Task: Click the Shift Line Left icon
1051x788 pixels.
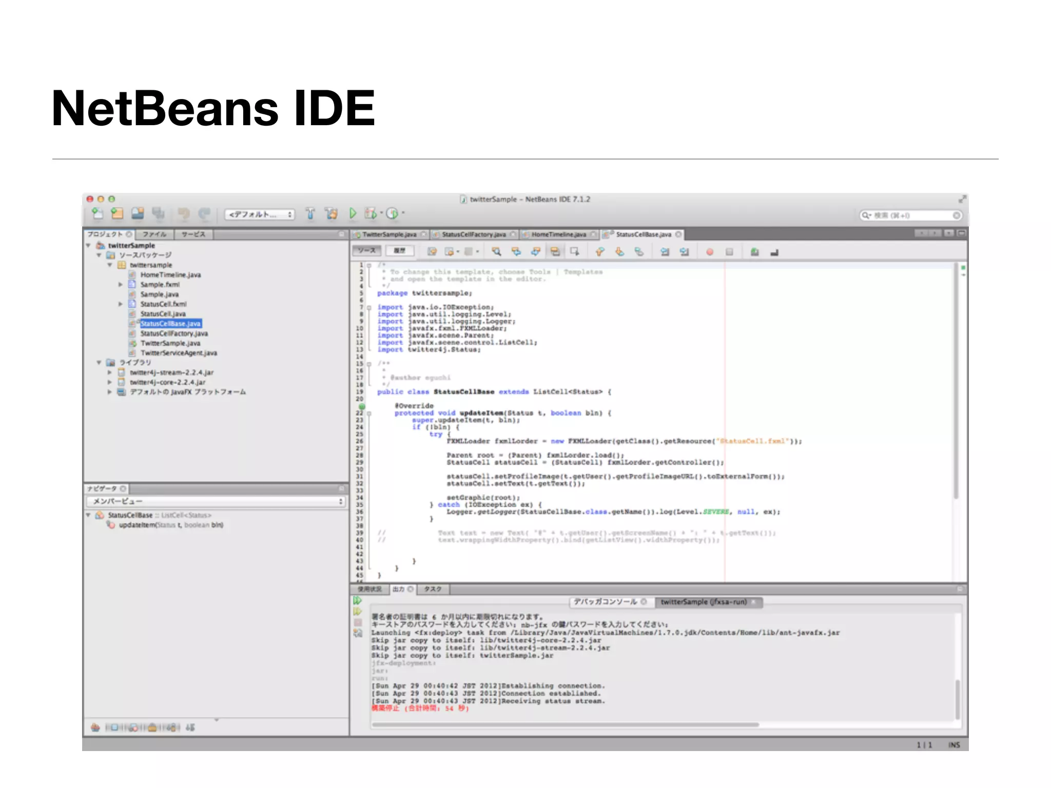Action: click(x=665, y=252)
